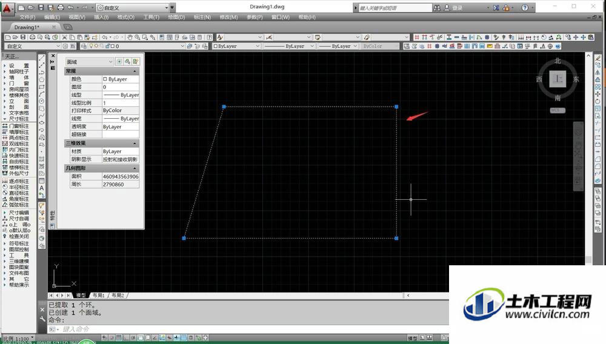The height and width of the screenshot is (344, 606).
Task: Click the top view face of ViewCube
Action: coord(558,79)
